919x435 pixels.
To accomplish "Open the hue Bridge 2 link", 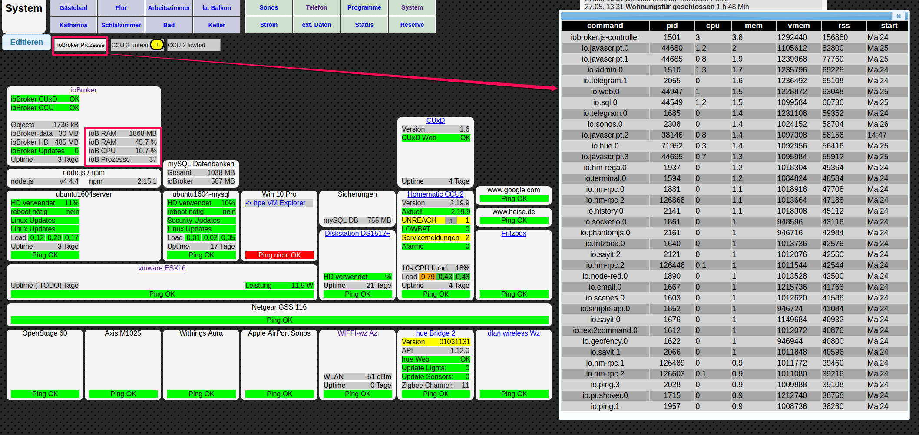I will pyautogui.click(x=436, y=333).
